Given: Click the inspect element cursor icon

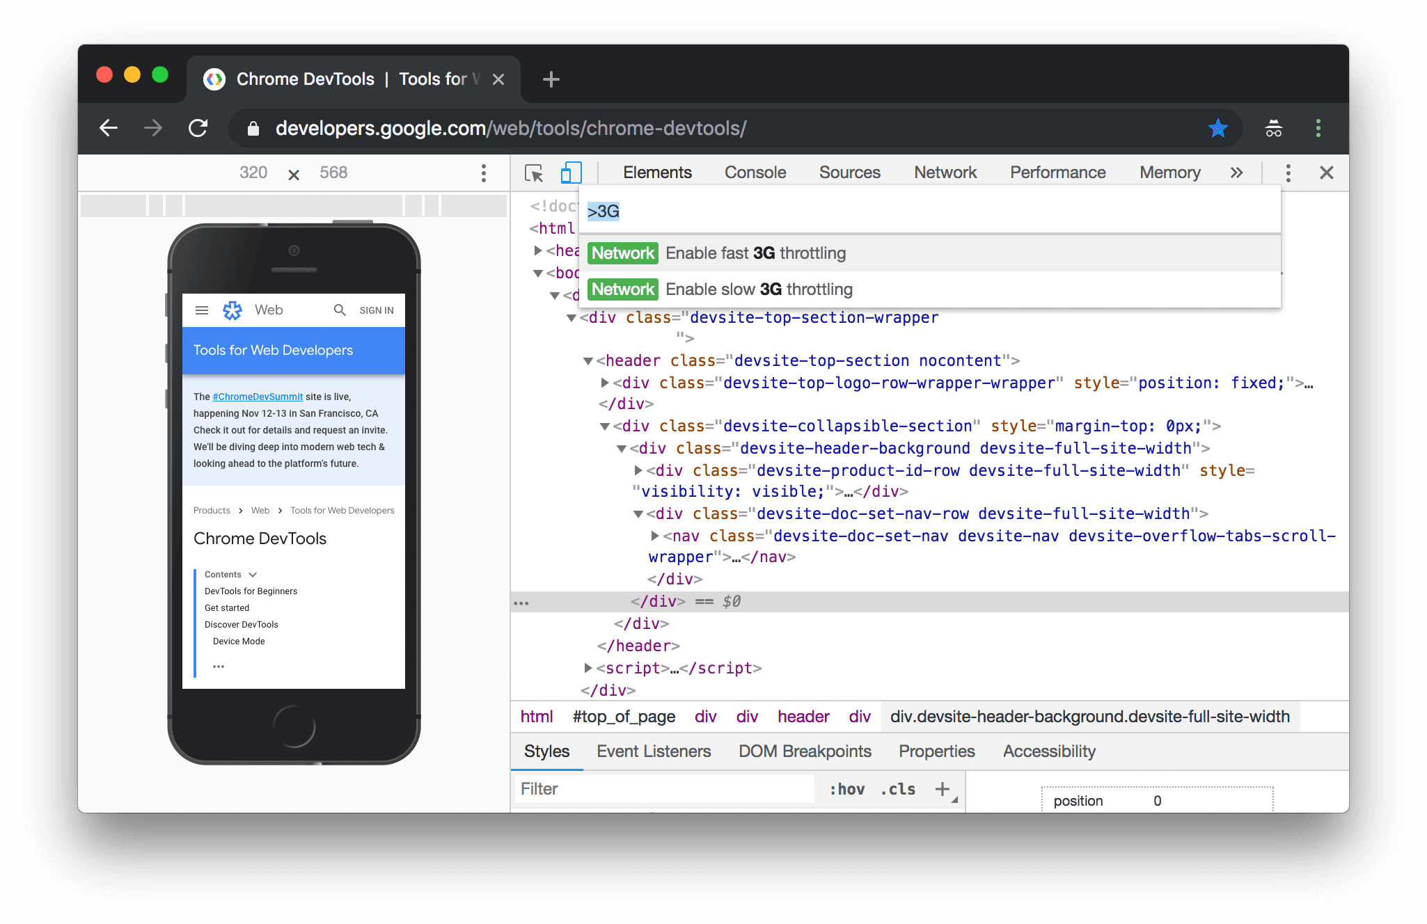Looking at the screenshot, I should coord(533,173).
